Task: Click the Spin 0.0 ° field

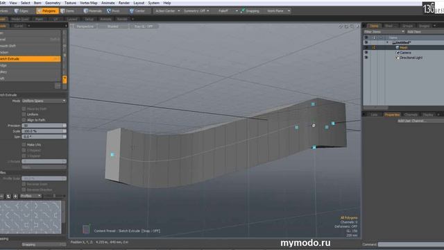Action: click(x=44, y=137)
